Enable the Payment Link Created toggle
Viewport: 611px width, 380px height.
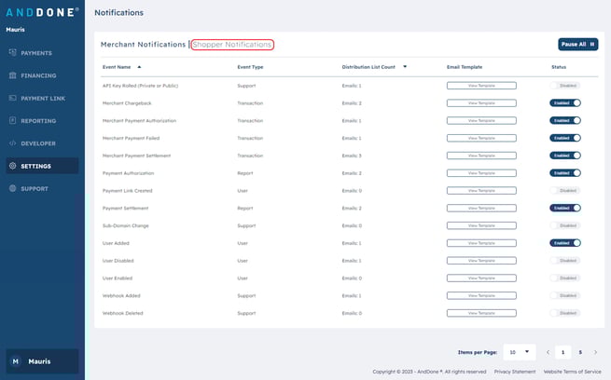(x=565, y=190)
